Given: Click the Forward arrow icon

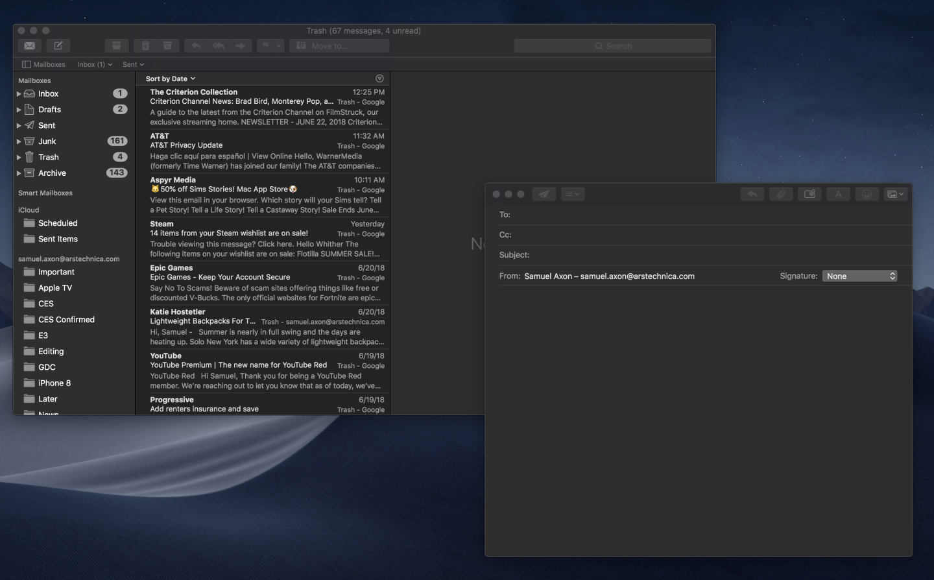Looking at the screenshot, I should pos(241,45).
